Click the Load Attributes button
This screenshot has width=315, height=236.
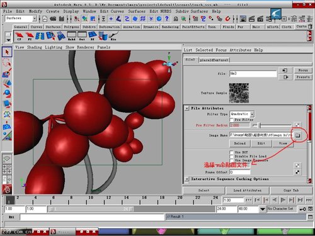pyautogui.click(x=248, y=191)
